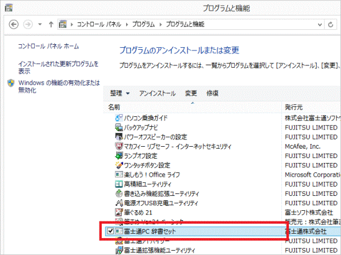Select 富士通拡張機能ユーティリティ entry
Viewport: 341px width, 255px height.
(160, 250)
